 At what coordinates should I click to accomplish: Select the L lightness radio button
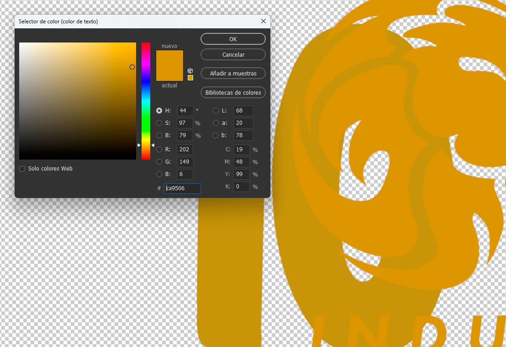click(216, 111)
